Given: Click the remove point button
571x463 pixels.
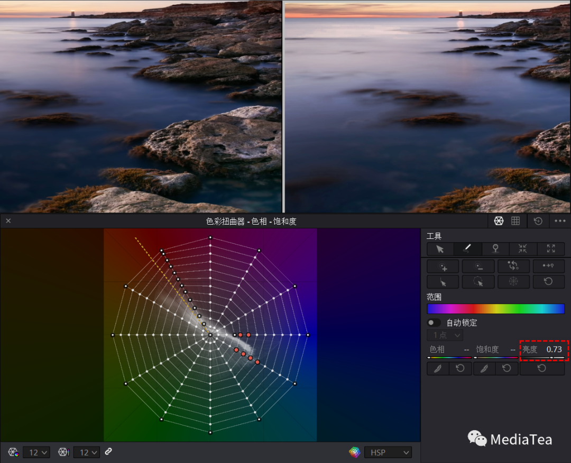Looking at the screenshot, I should (x=478, y=266).
